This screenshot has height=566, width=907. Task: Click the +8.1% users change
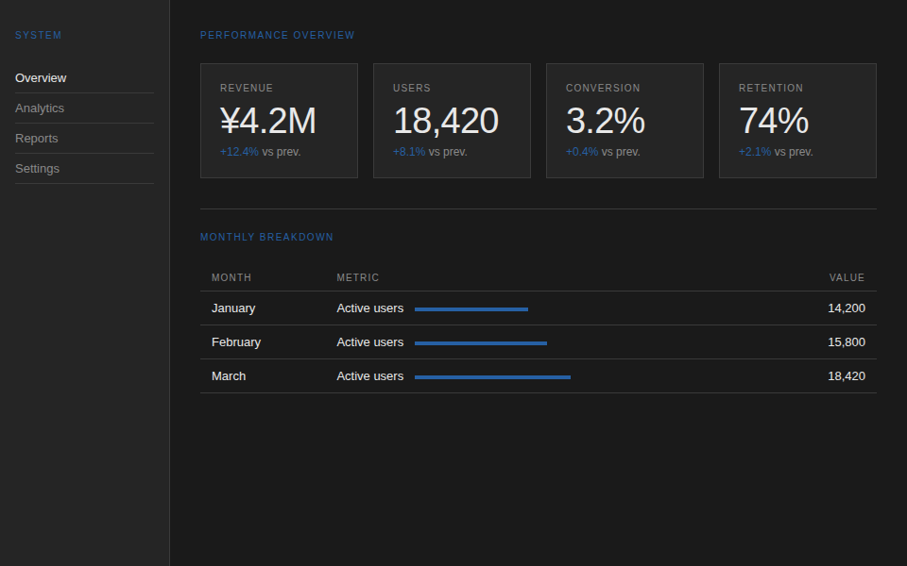point(409,152)
